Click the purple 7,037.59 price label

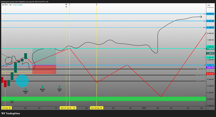(x=210, y=68)
